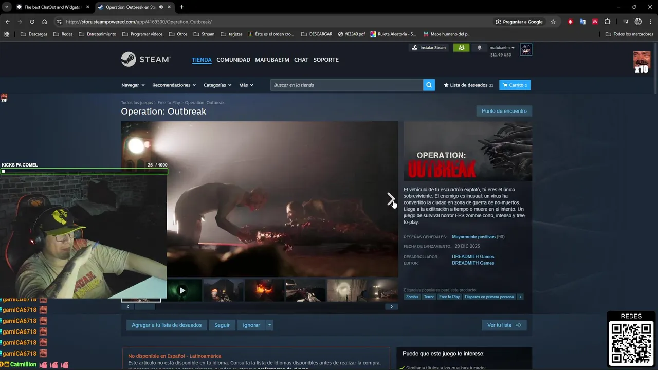Expand the Navegar menu
658x370 pixels.
tap(133, 85)
